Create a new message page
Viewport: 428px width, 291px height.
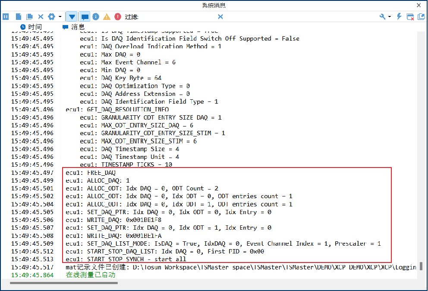point(18,16)
